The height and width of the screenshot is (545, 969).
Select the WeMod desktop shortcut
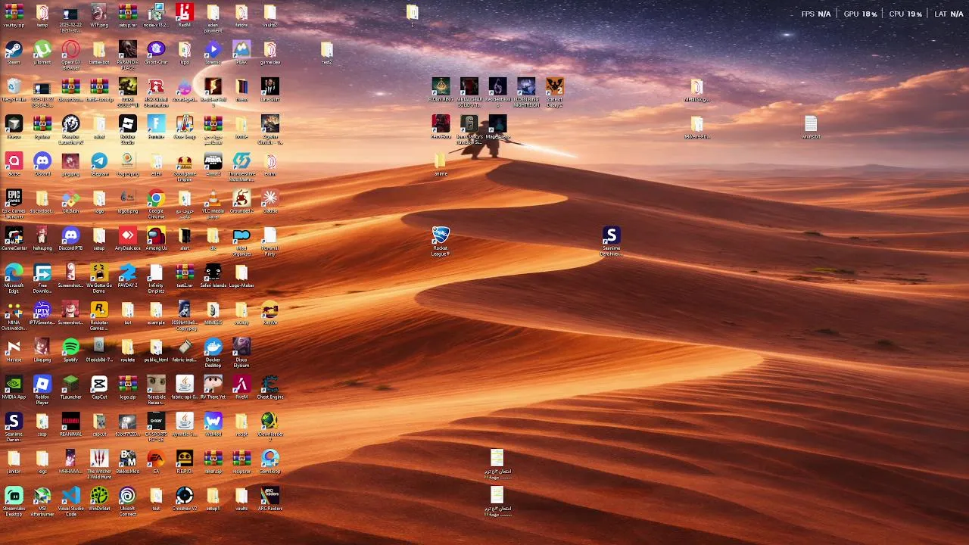click(x=213, y=423)
